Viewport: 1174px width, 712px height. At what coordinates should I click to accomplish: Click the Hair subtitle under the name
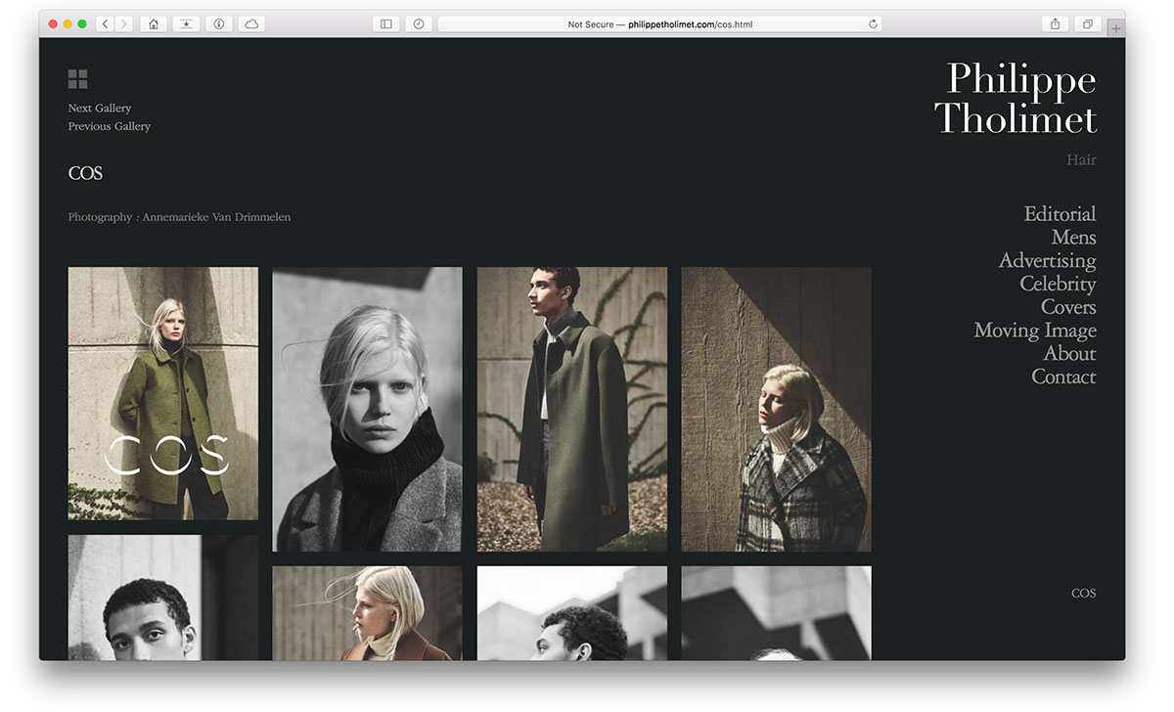pyautogui.click(x=1081, y=159)
